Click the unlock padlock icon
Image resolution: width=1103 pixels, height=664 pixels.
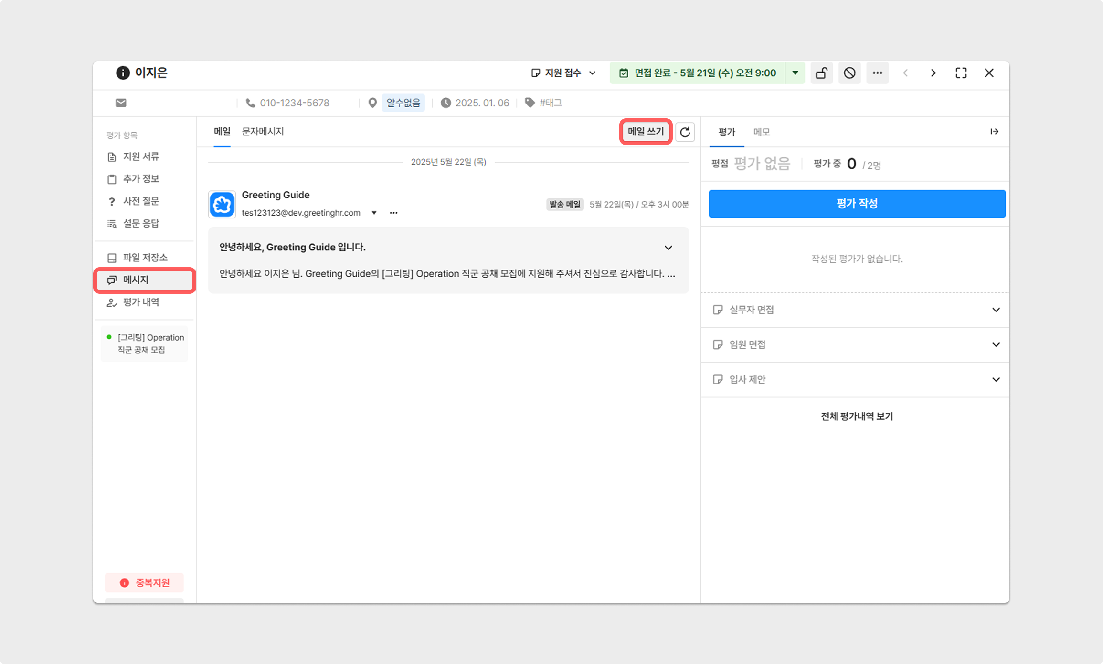click(x=821, y=73)
